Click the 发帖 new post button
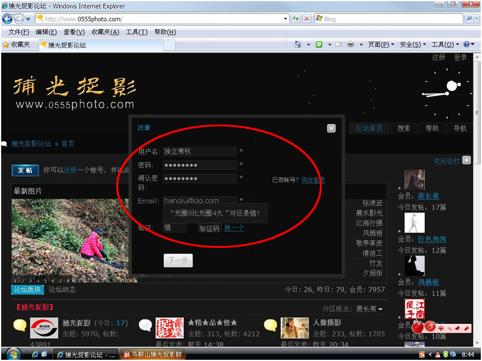The width and height of the screenshot is (482, 361). [25, 170]
